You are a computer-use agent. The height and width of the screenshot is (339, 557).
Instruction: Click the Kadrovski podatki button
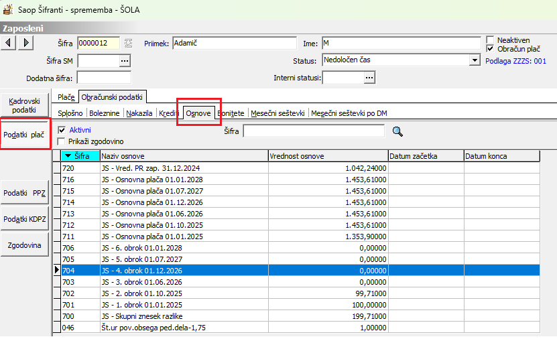25,105
